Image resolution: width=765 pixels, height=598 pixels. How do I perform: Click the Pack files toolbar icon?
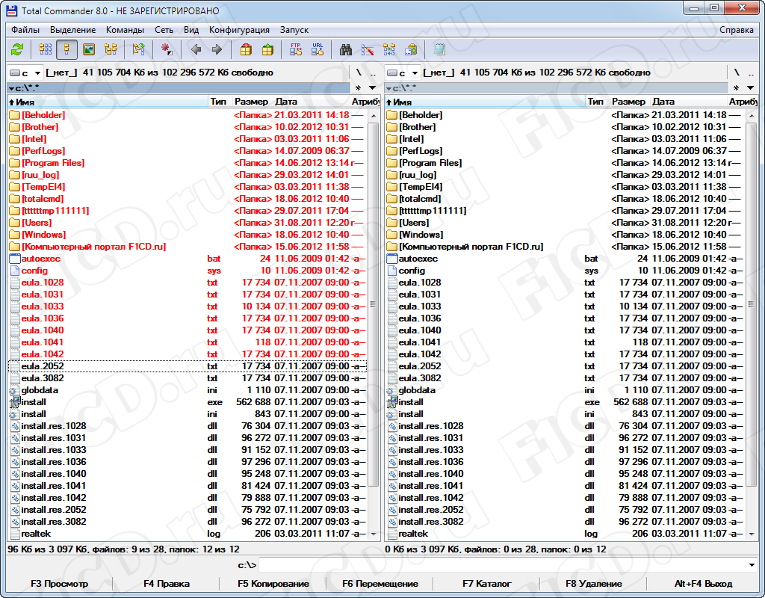tap(246, 49)
